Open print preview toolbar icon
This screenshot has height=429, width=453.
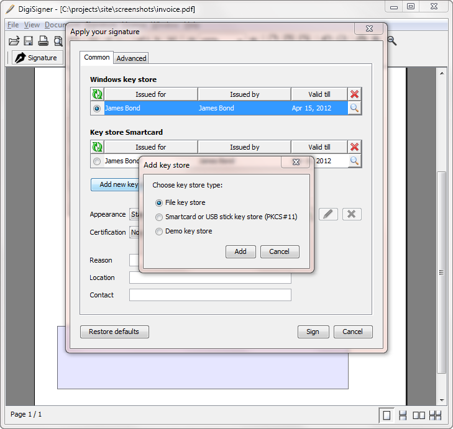pos(58,41)
